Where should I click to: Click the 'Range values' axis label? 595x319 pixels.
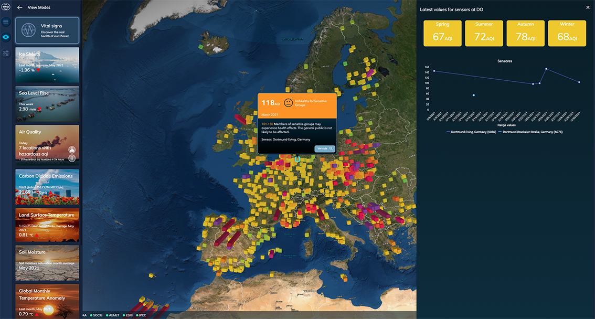pos(506,125)
